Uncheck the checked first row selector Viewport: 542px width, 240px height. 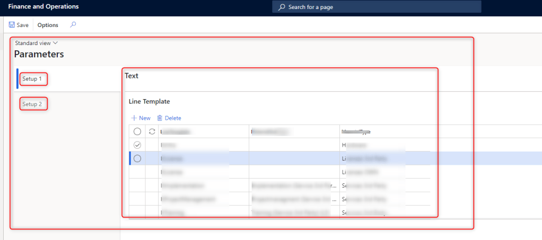pos(137,145)
